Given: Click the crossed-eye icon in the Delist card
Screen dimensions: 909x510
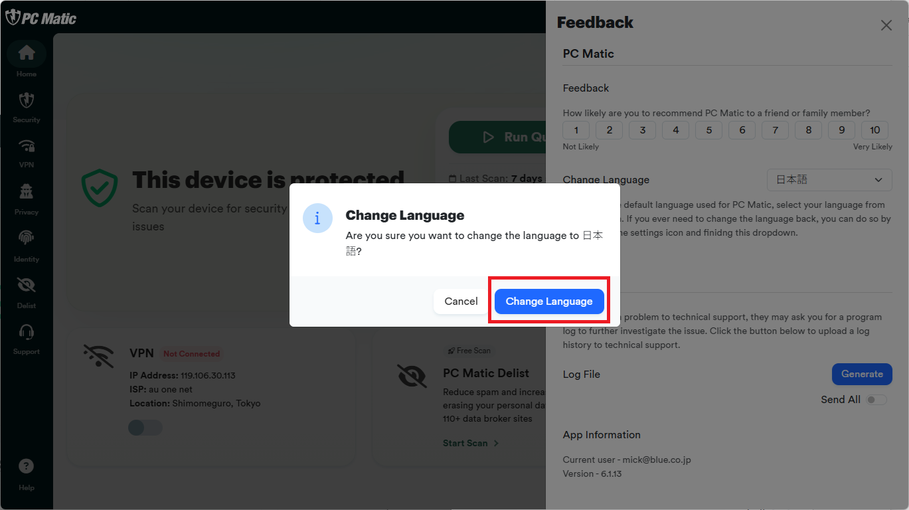Looking at the screenshot, I should (x=412, y=376).
